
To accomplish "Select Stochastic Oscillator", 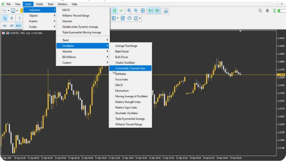I will (x=130, y=113).
